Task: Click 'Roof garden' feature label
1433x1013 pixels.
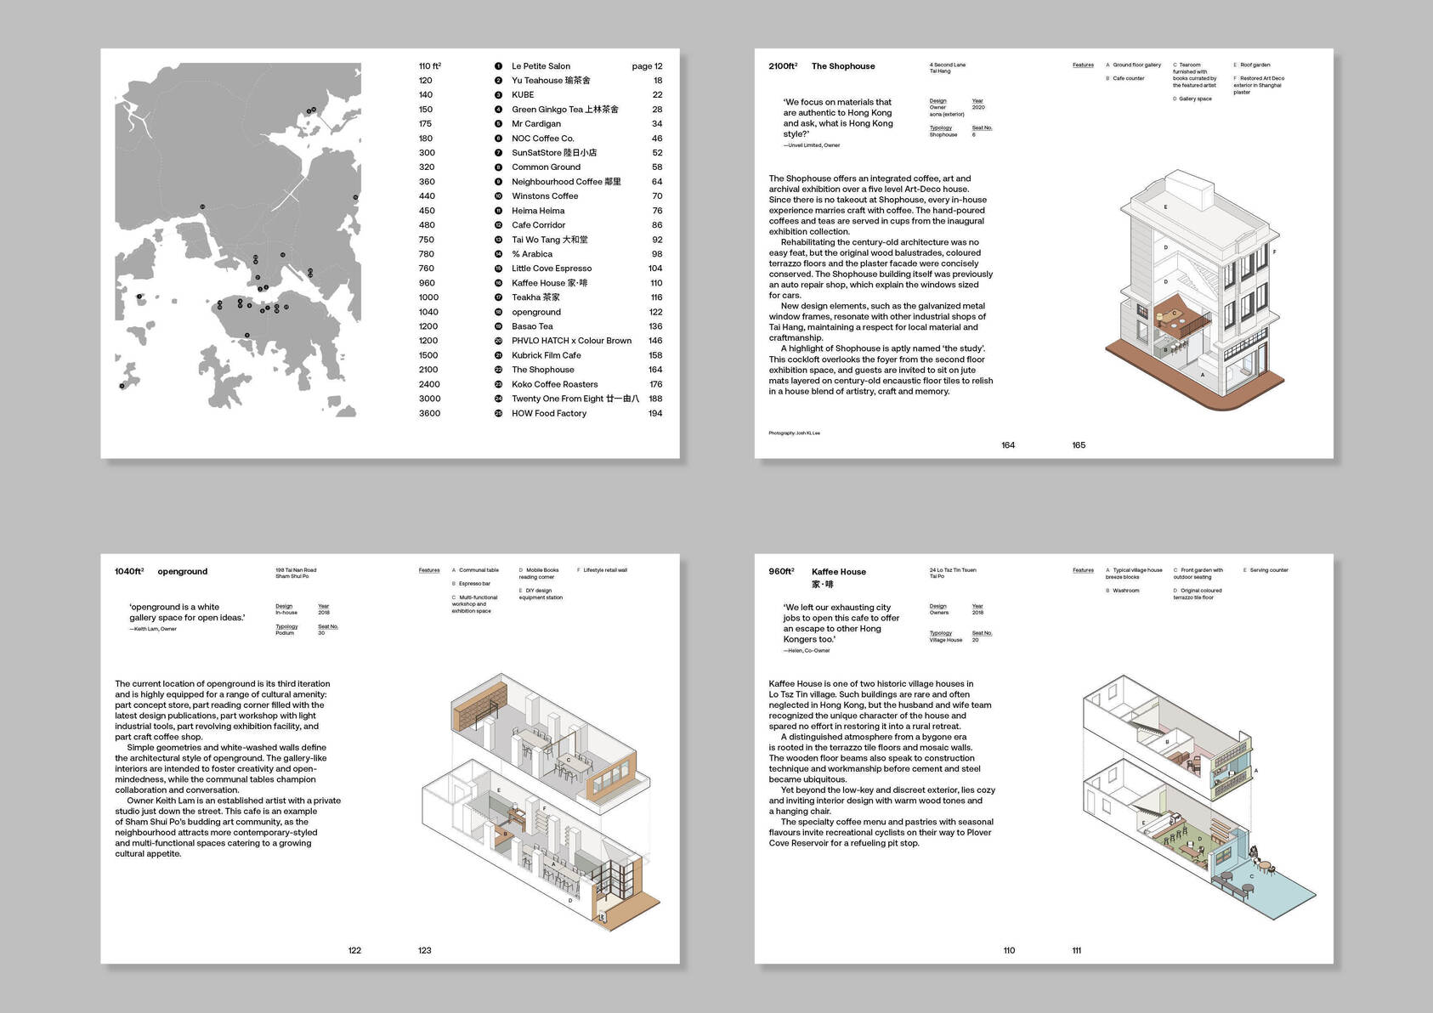Action: [x=1255, y=65]
